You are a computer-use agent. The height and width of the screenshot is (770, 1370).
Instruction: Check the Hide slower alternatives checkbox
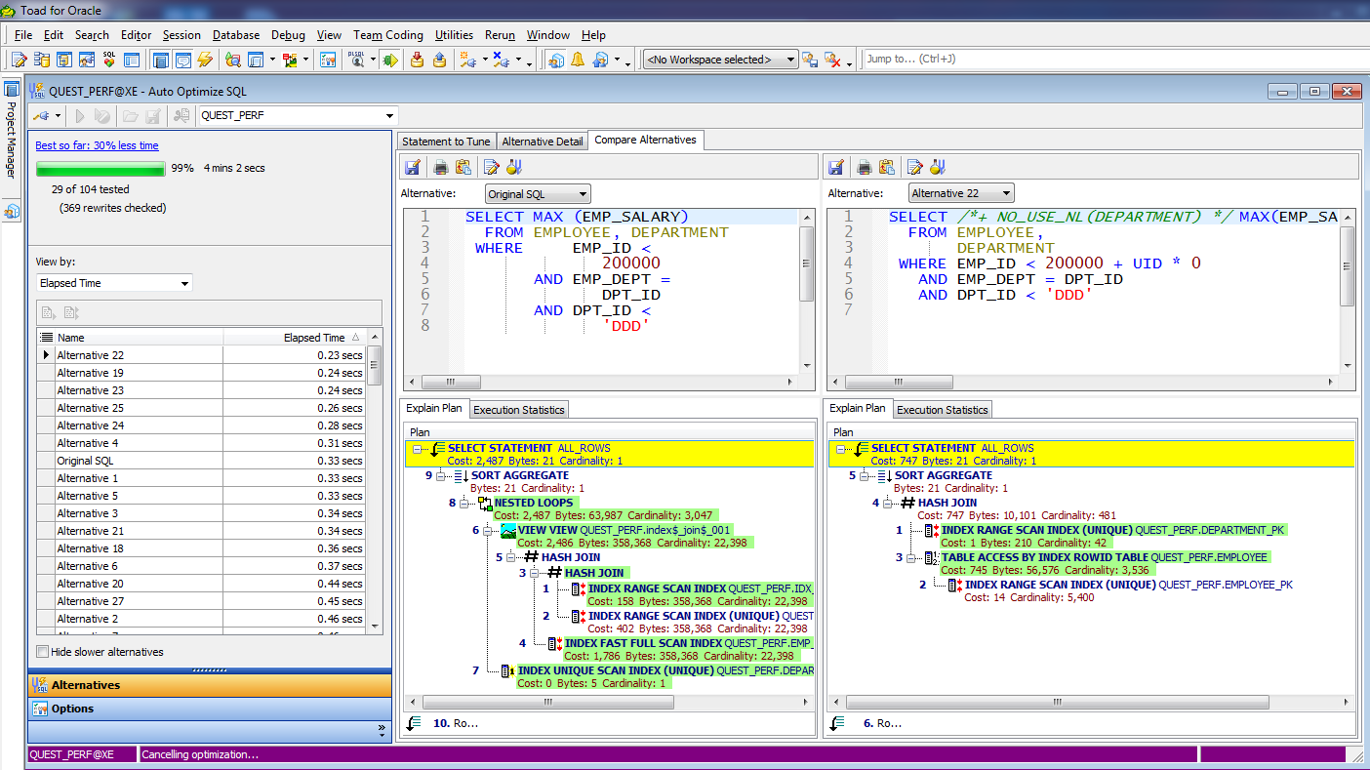point(42,652)
